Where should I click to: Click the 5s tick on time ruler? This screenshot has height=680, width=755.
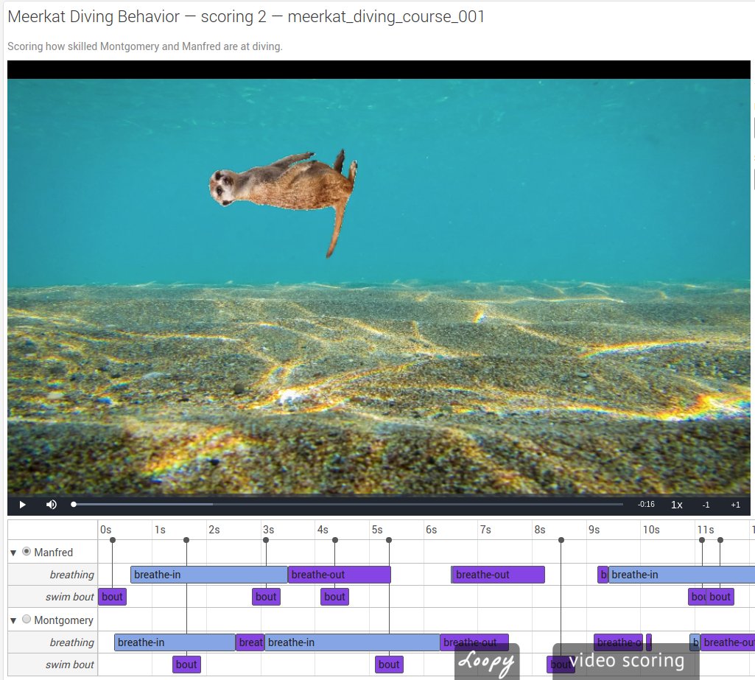tap(376, 530)
